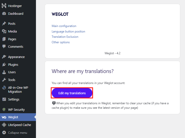185x138 pixels.
Task: Click the Appearance paintbrush icon
Action: pyautogui.click(x=4, y=57)
